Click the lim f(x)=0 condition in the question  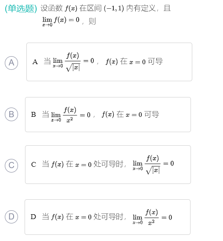pos(61,22)
